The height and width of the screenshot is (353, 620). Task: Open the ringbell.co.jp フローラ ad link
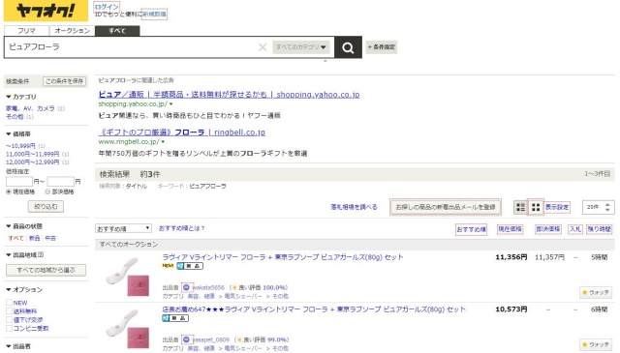(x=182, y=132)
